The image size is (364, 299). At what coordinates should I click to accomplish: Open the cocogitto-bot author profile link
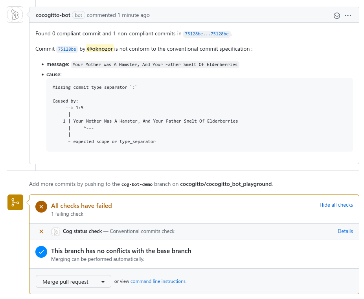(53, 15)
